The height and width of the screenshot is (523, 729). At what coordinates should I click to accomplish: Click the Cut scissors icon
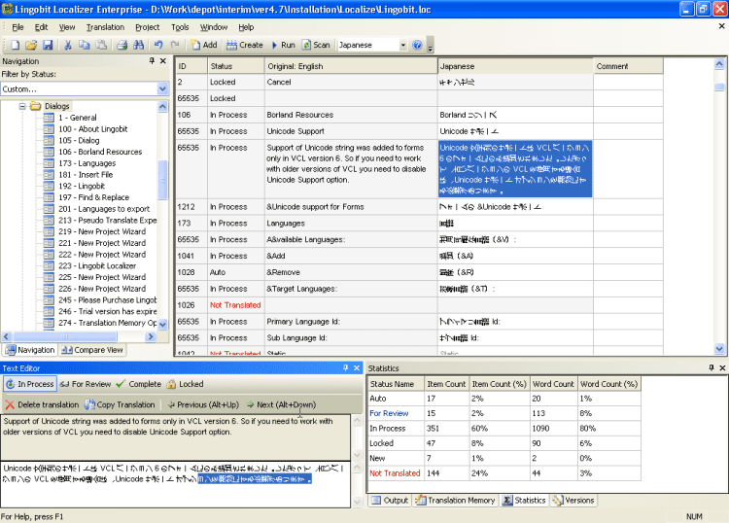tap(68, 45)
